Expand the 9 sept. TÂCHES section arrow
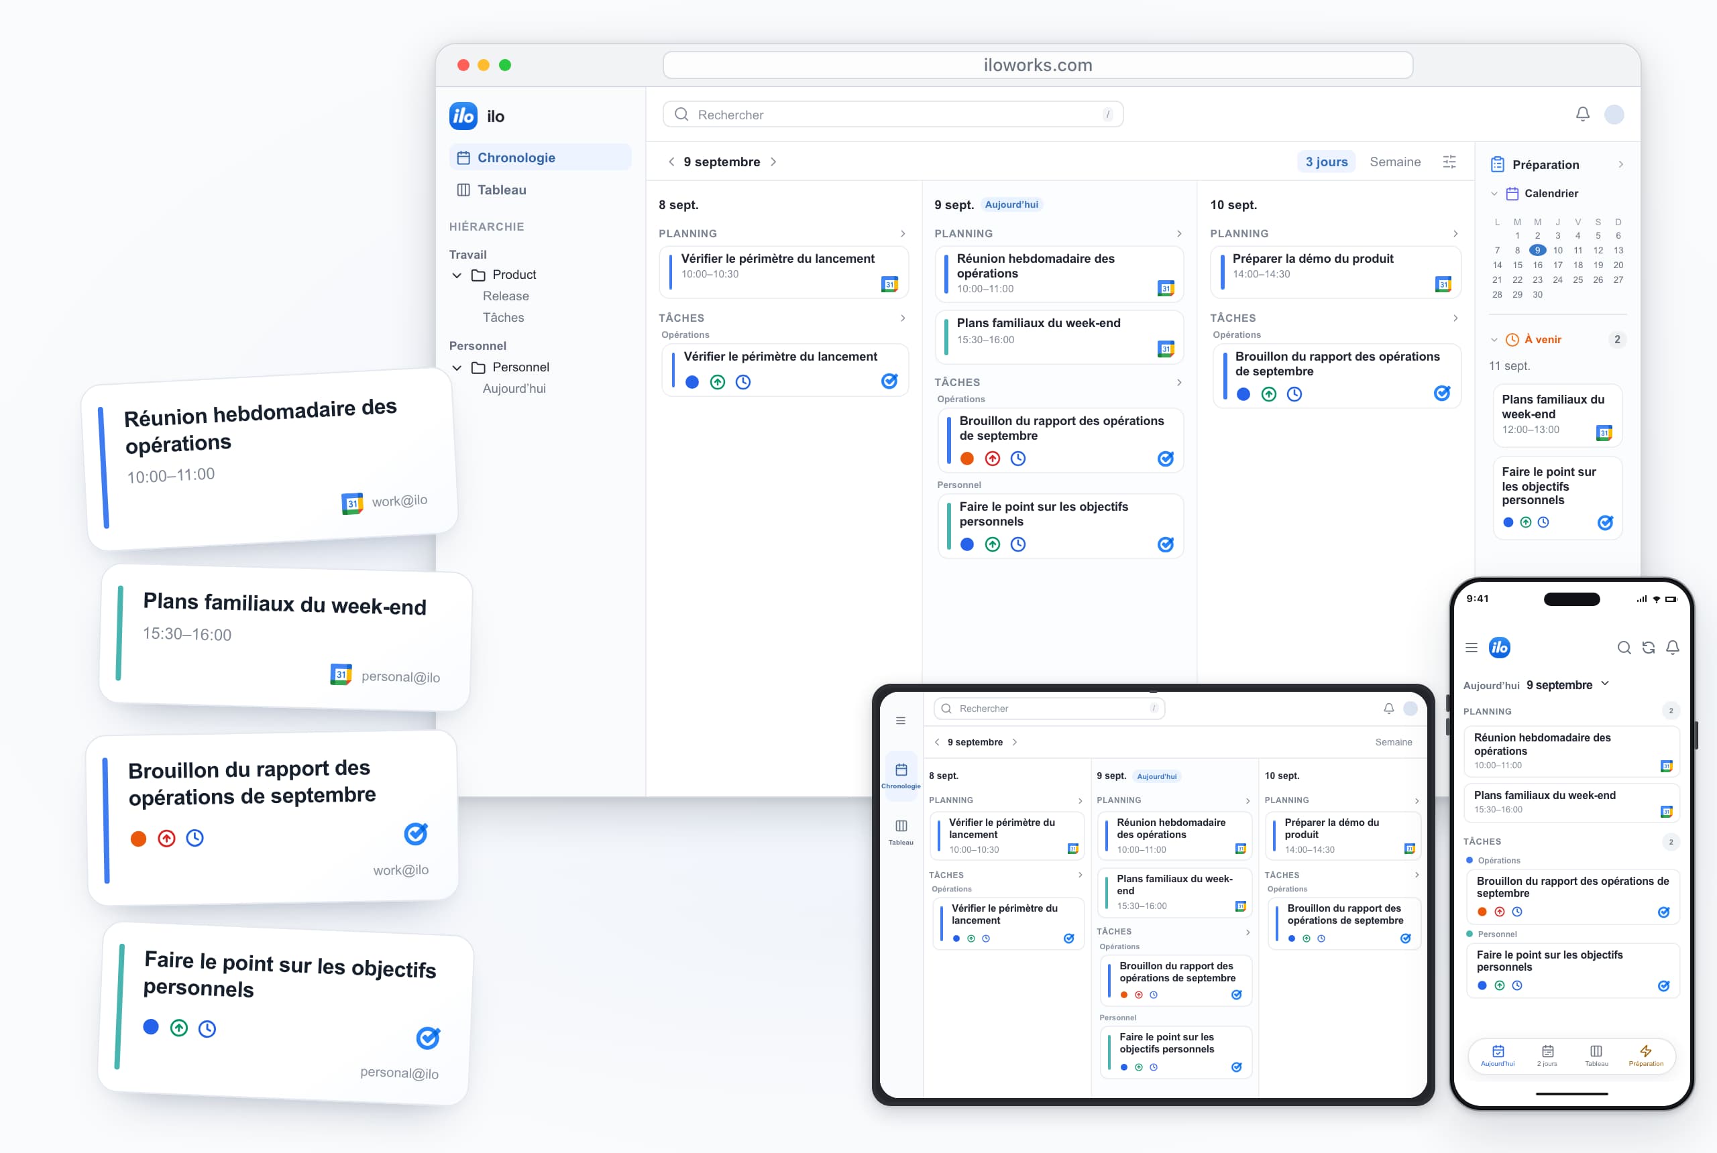 pos(1179,382)
